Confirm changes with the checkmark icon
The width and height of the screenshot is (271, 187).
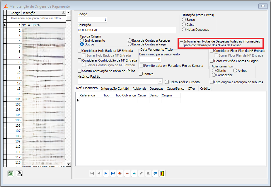pos(141,173)
